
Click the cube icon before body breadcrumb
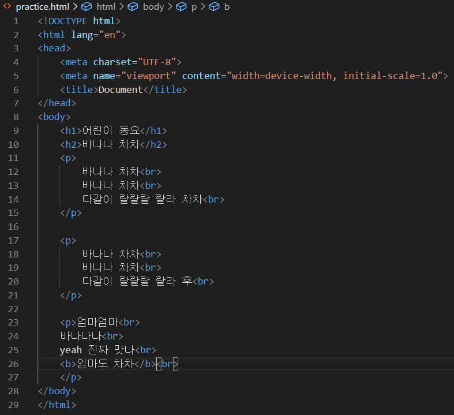[x=133, y=6]
